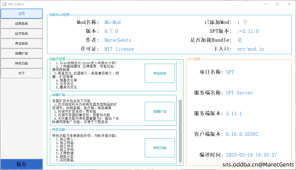Viewport: 296px width, 170px height.
Task: Click the MIT license value text
Action: tap(119, 49)
